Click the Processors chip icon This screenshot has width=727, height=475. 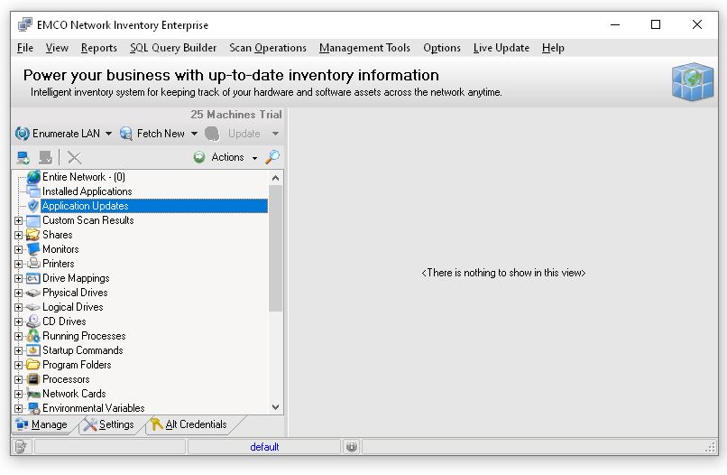pos(33,379)
